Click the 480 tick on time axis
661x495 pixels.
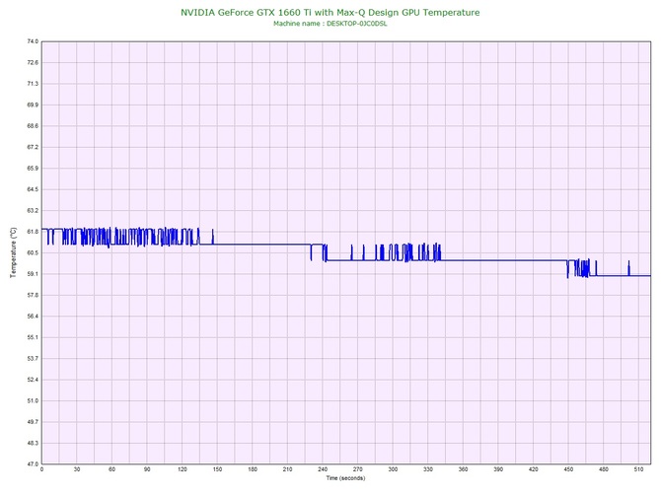click(x=604, y=469)
